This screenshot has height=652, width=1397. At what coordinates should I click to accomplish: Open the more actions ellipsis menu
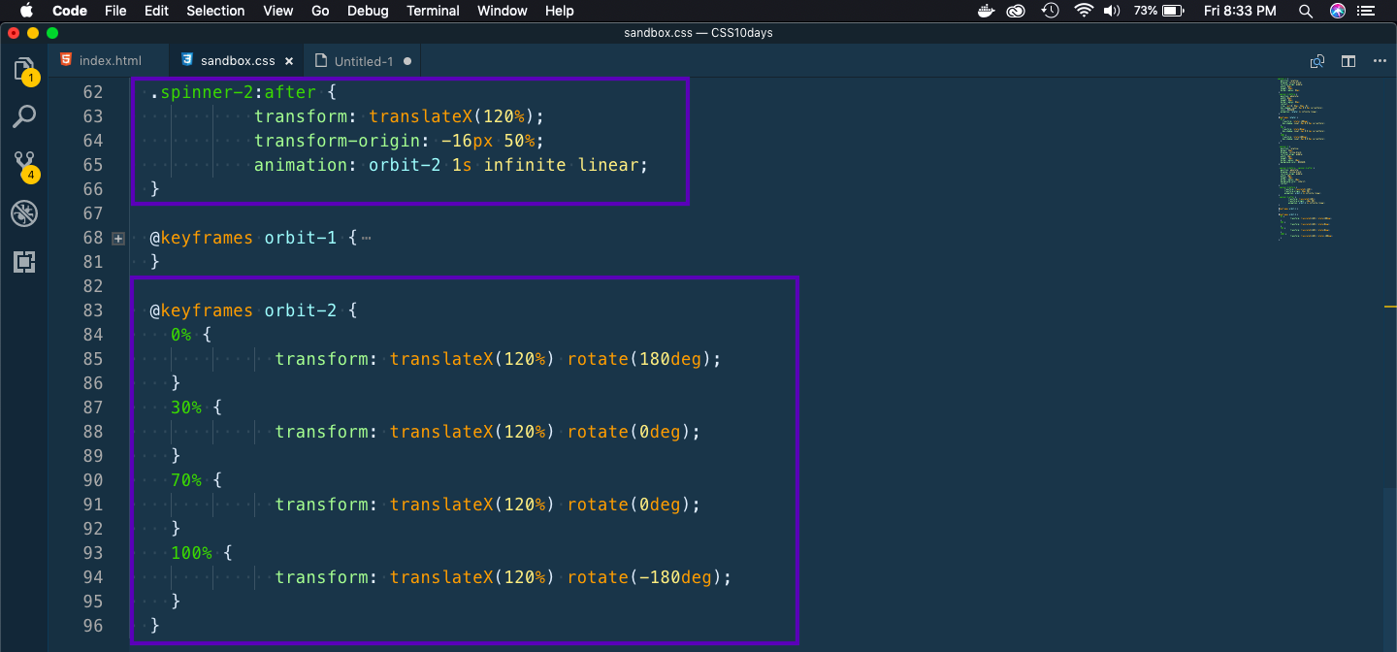(x=1381, y=61)
